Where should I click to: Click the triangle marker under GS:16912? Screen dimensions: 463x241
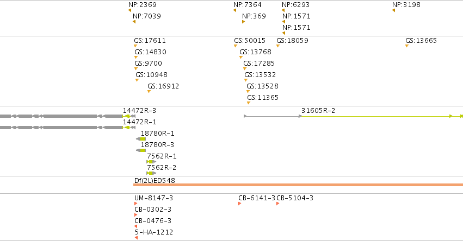click(149, 92)
